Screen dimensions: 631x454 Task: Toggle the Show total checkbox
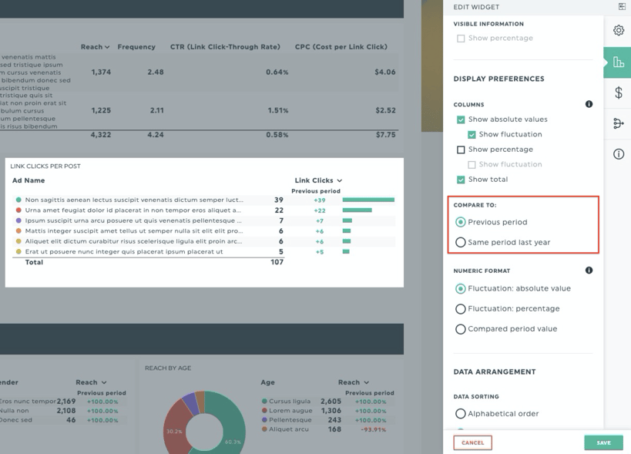[461, 180]
